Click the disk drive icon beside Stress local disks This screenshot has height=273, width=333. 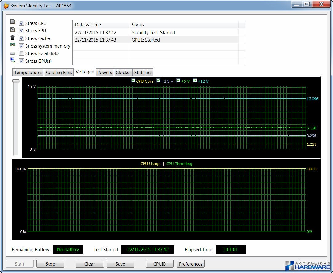pyautogui.click(x=13, y=53)
